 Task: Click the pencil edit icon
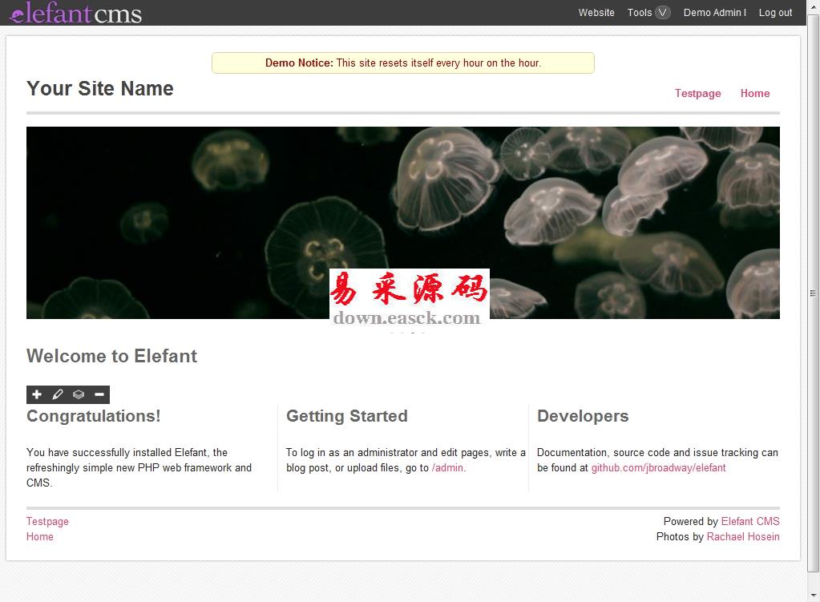coord(58,394)
